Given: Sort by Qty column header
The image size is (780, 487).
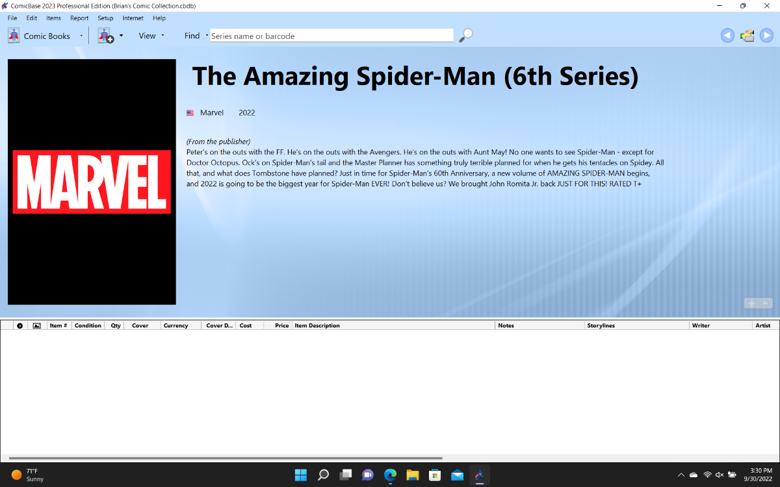Looking at the screenshot, I should coord(116,325).
